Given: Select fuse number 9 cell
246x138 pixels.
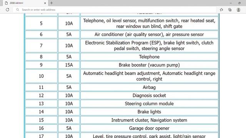Looking at the screenshot, I should pyautogui.click(x=41, y=65).
